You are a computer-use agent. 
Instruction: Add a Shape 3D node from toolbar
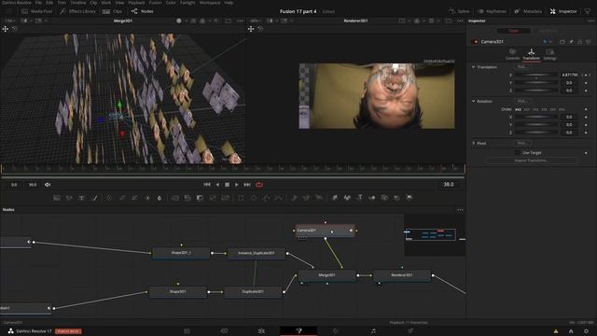(347, 198)
